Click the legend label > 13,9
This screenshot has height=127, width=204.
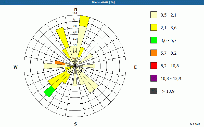coord(168,91)
